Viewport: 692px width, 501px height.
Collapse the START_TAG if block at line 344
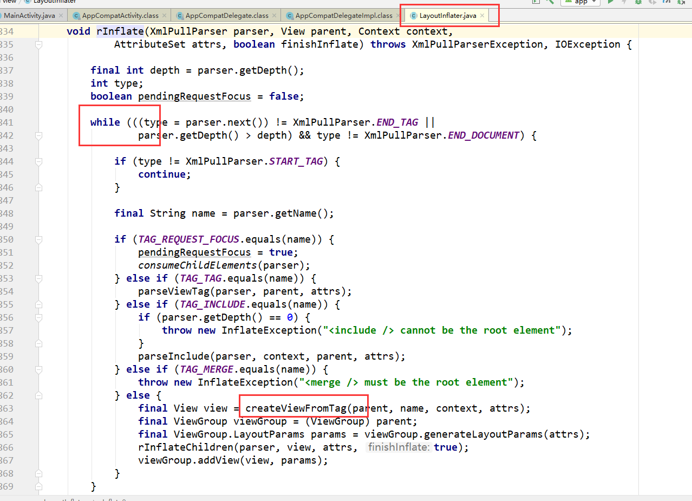tap(38, 161)
